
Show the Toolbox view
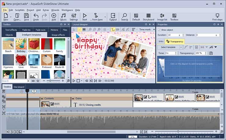click(174, 17)
